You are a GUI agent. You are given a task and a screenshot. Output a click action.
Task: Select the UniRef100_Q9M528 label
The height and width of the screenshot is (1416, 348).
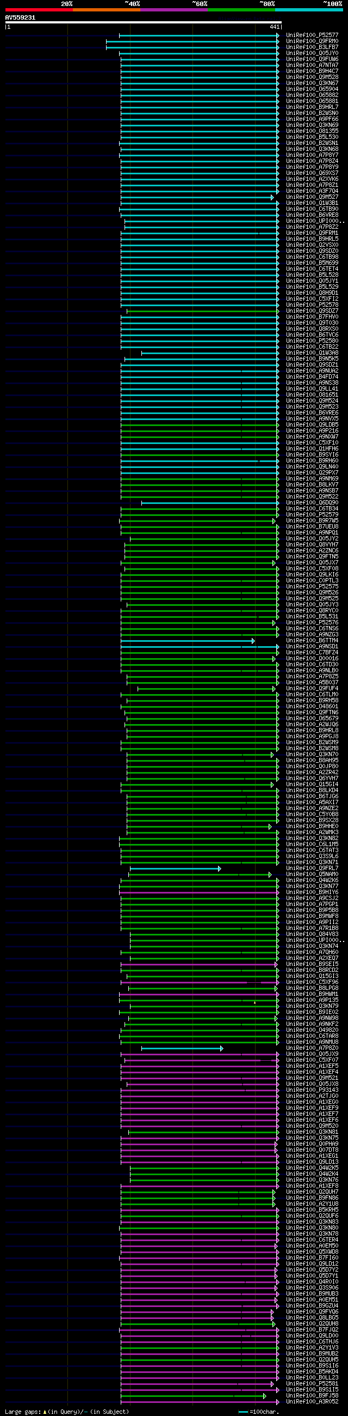click(x=312, y=77)
